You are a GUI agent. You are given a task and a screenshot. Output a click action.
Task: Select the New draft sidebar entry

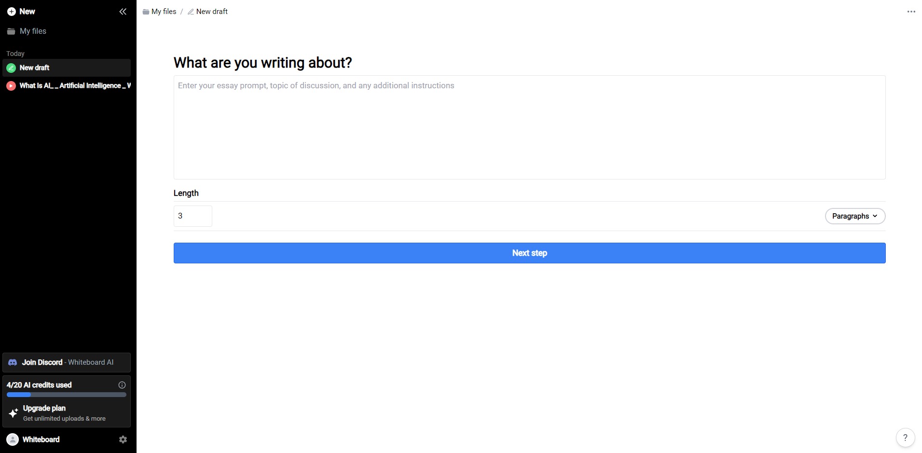(x=67, y=68)
